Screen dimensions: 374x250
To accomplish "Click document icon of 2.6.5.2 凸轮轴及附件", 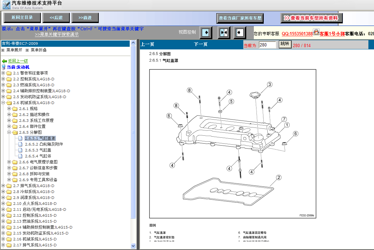I will (20, 144).
